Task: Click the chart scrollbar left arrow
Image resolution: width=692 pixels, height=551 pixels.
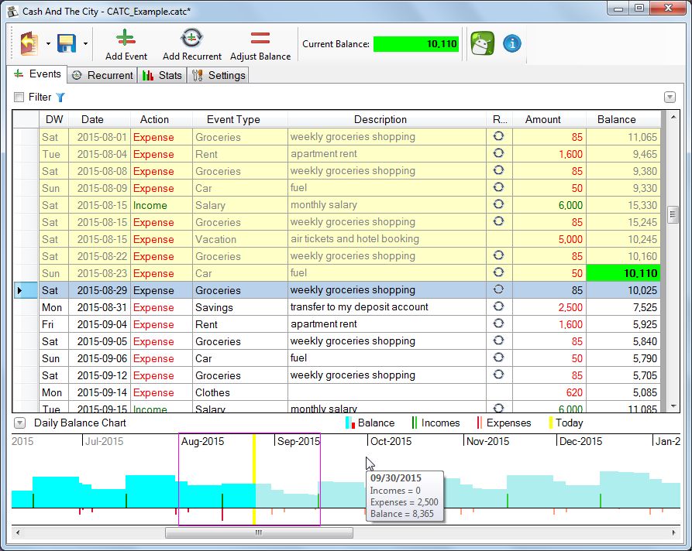Action: 17,532
